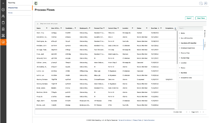The height and width of the screenshot is (123, 219).
Task: Open the Name column menu icon
Action: pyautogui.click(x=46, y=28)
